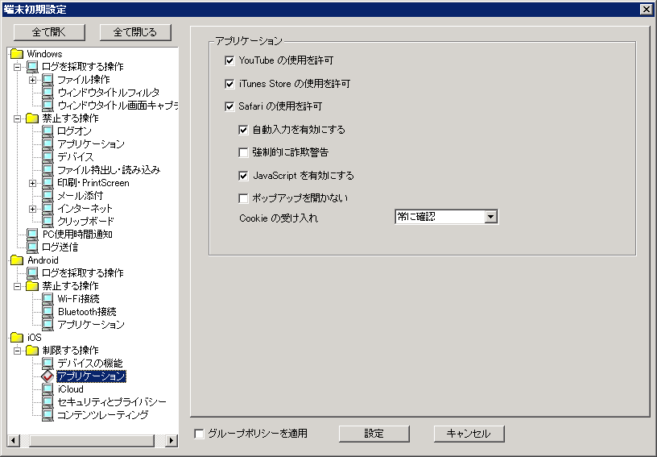Select Android アプリケーション tree item
The width and height of the screenshot is (657, 457).
tap(91, 325)
